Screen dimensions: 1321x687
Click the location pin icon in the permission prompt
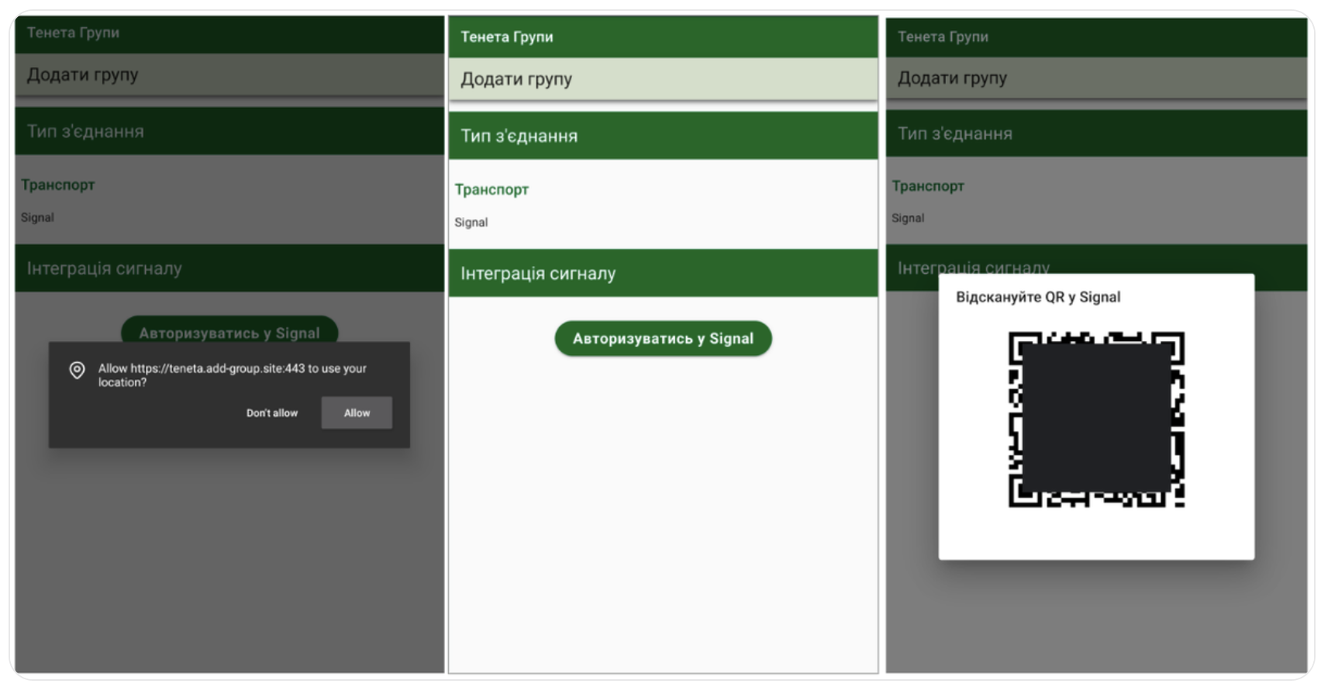(77, 370)
